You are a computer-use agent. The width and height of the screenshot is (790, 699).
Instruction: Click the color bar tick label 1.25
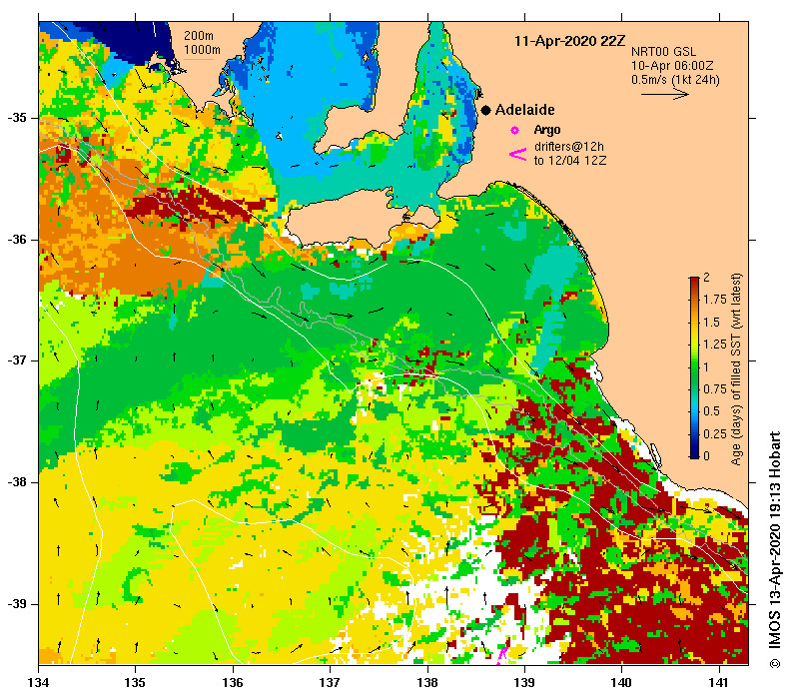(715, 344)
